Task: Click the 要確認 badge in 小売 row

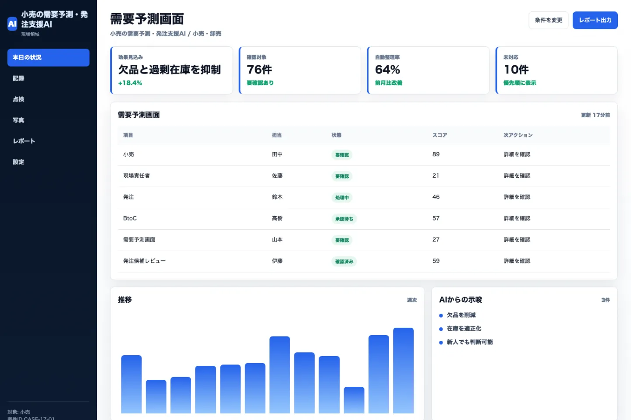Action: 342,155
